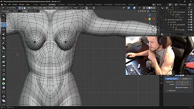Screen dimensions: 194x109
Task: Select the Edge Slide tool
Action: 4,92
